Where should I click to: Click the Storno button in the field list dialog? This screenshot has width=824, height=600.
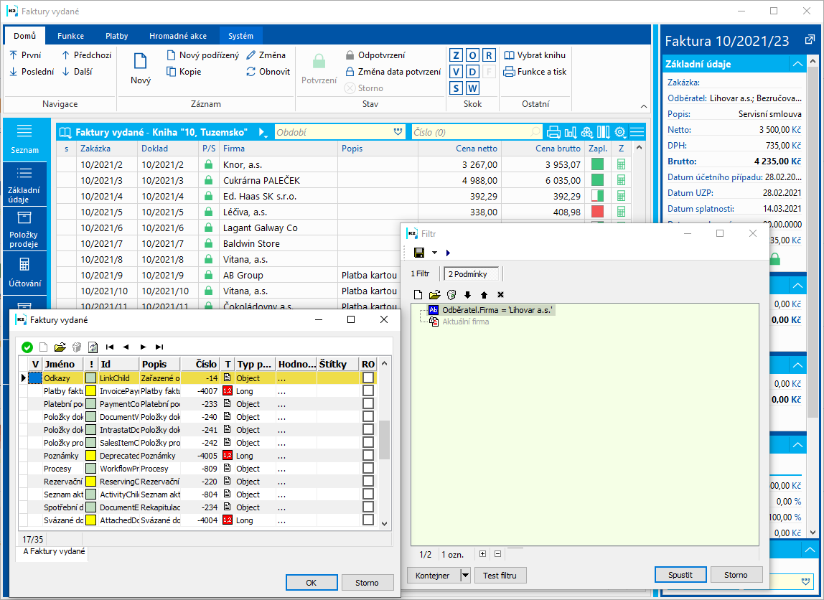pos(367,582)
